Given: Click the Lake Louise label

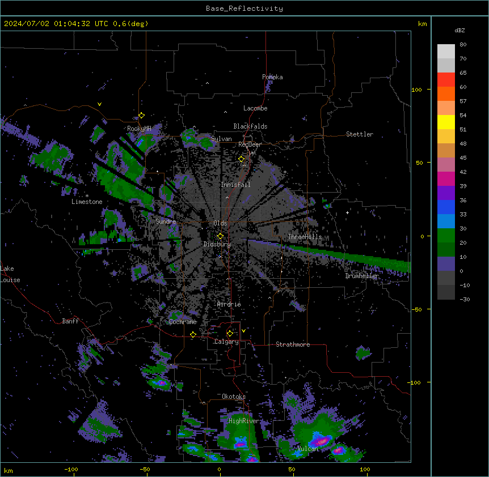Looking at the screenshot, I should click(x=10, y=274).
